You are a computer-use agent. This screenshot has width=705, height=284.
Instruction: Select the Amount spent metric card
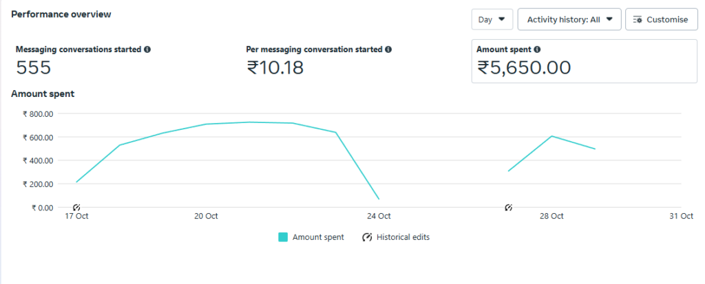(584, 61)
